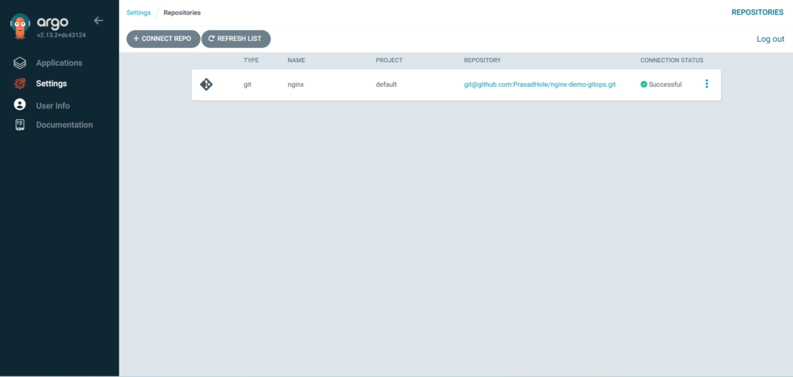Click the Applications layers icon
The image size is (793, 377).
pyautogui.click(x=19, y=63)
